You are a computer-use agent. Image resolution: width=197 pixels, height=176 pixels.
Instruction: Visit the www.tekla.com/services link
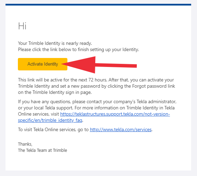point(121,130)
